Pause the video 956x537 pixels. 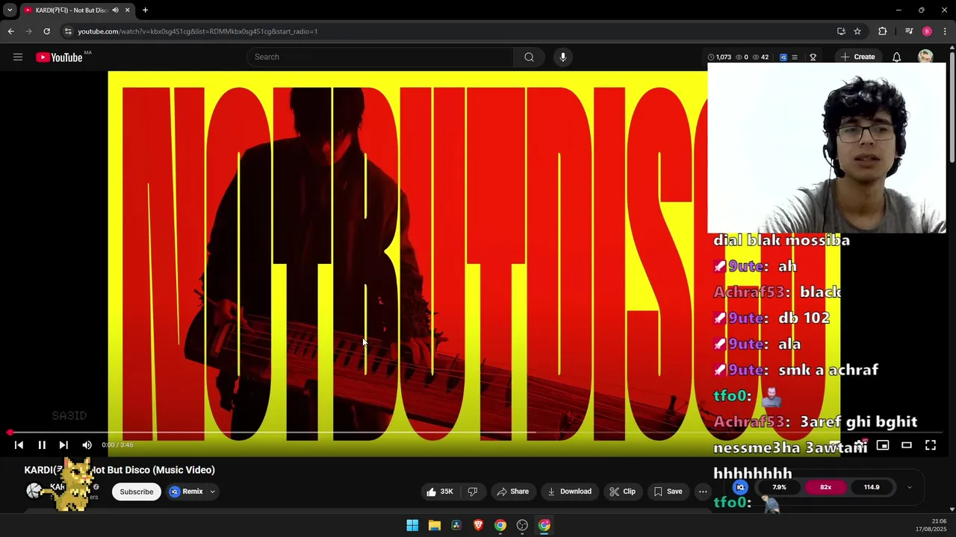pos(42,445)
